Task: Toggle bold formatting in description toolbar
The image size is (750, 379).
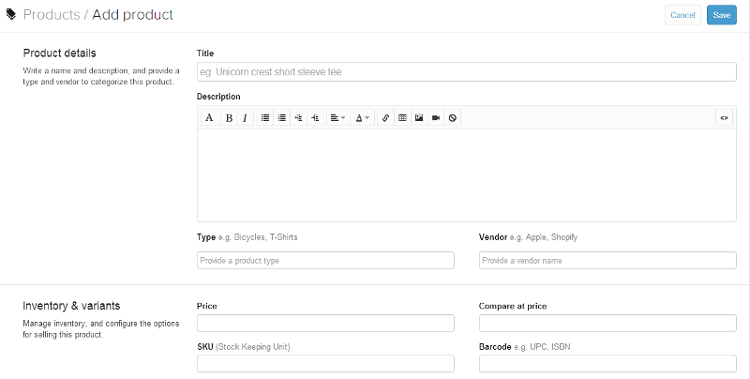Action: 228,118
